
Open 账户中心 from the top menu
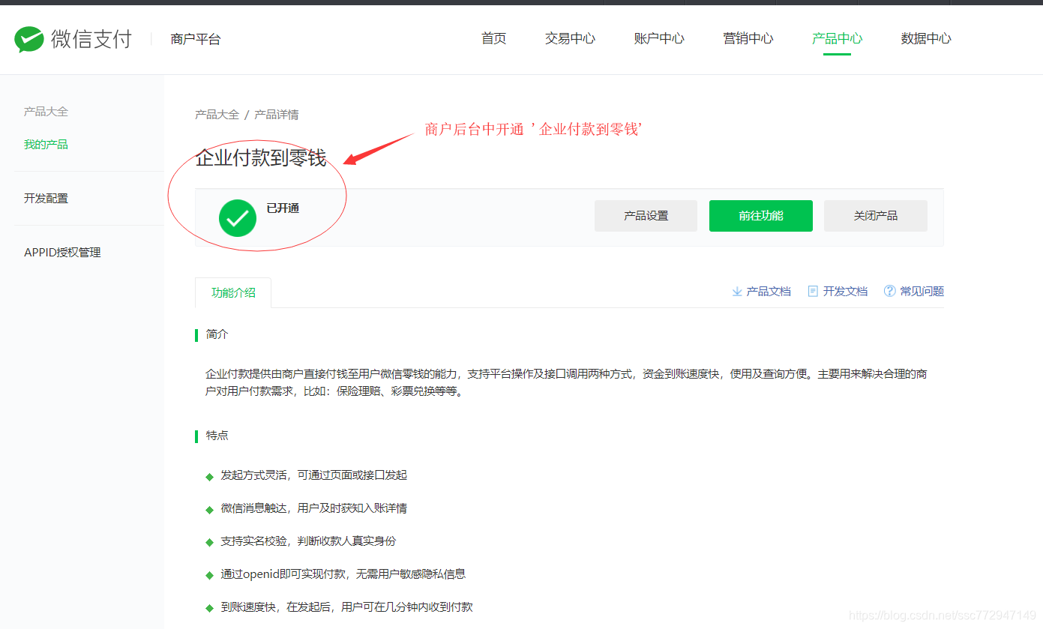(x=659, y=39)
